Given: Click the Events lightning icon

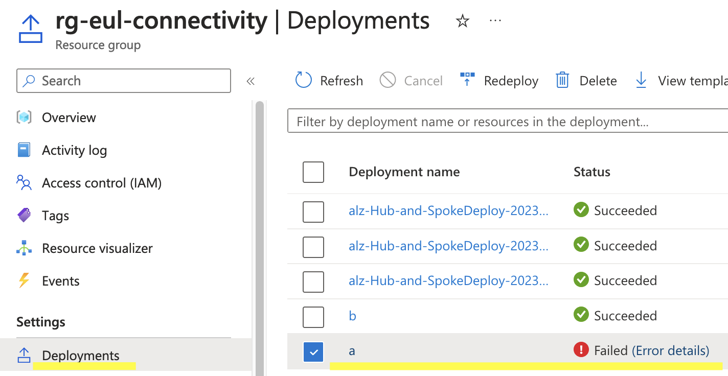Looking at the screenshot, I should (x=24, y=280).
